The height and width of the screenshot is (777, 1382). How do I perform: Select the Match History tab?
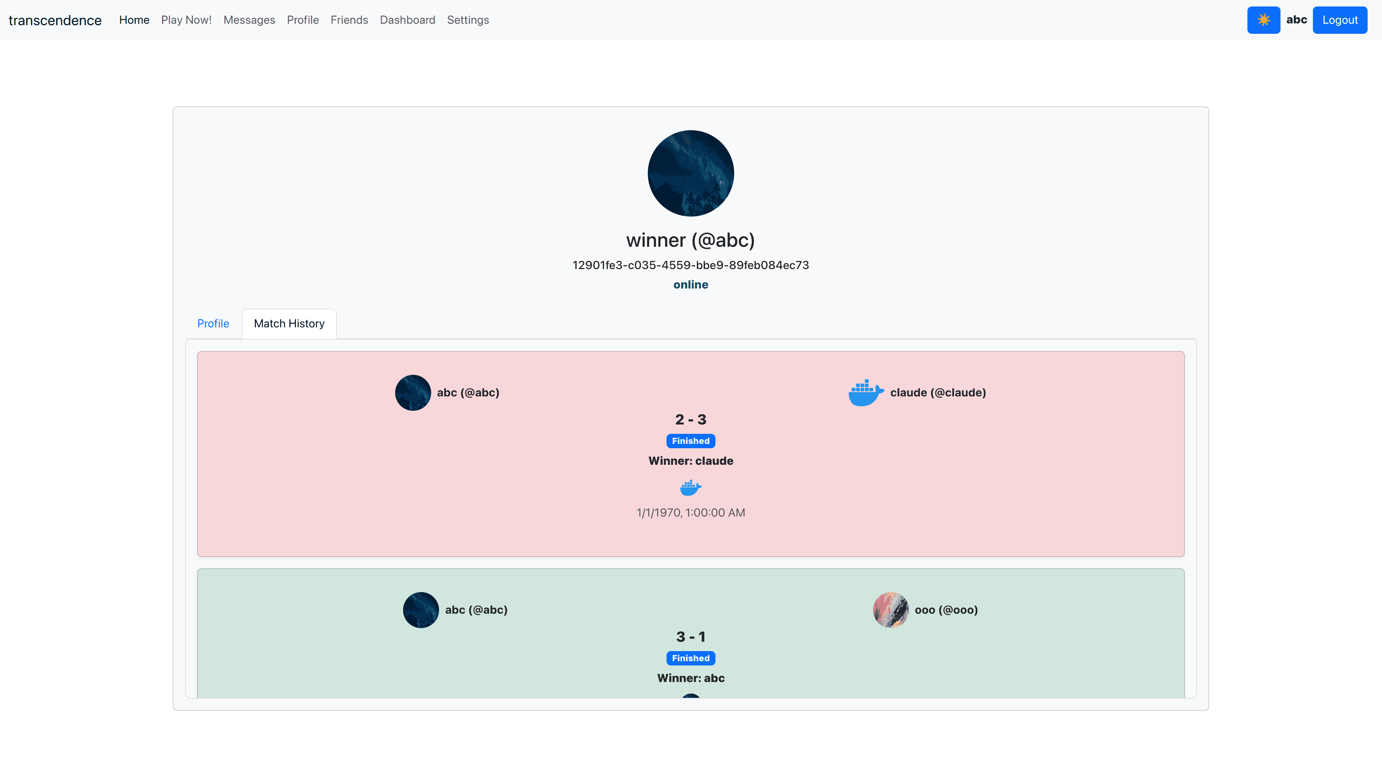(x=289, y=323)
